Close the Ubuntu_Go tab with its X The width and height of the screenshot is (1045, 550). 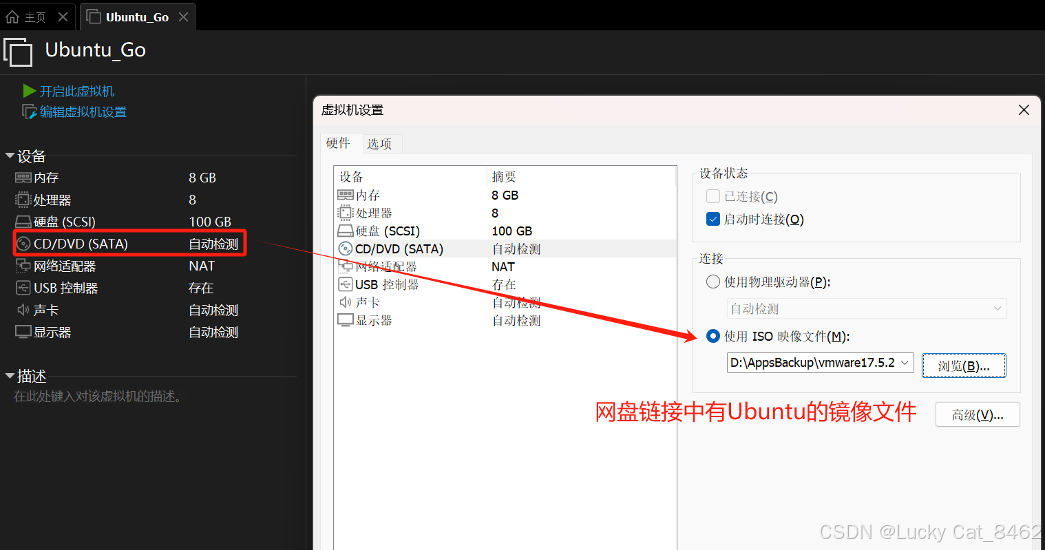point(183,17)
